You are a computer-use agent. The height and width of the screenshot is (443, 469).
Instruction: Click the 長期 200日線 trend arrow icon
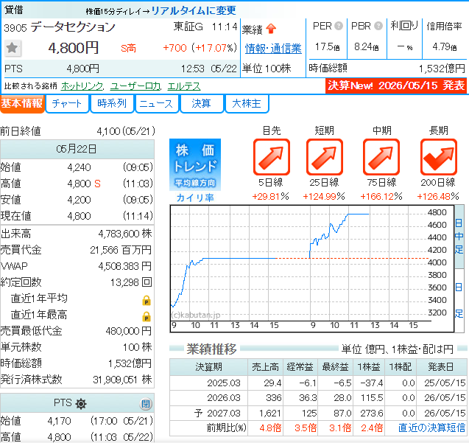[x=439, y=157]
